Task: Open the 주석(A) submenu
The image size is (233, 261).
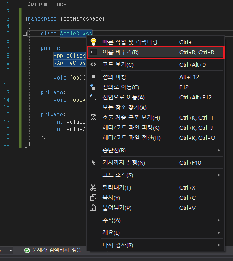Action: [x=155, y=220]
